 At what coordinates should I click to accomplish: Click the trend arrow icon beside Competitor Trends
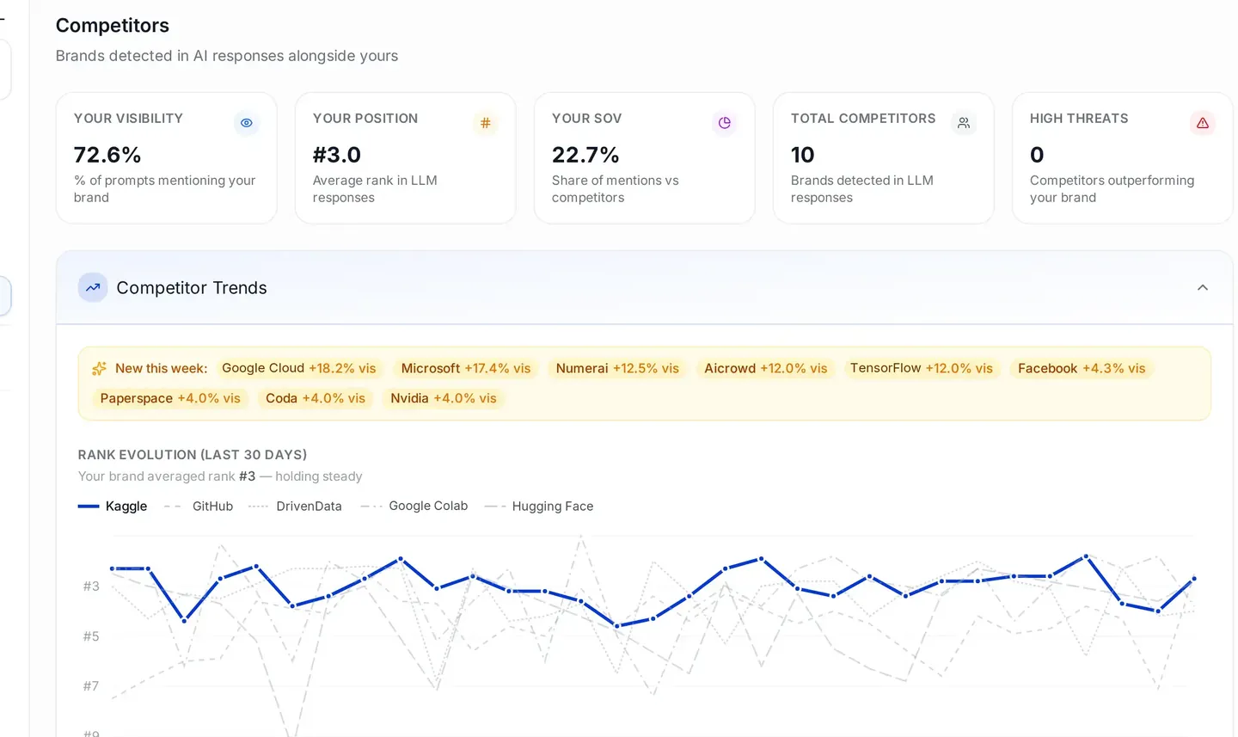click(93, 287)
